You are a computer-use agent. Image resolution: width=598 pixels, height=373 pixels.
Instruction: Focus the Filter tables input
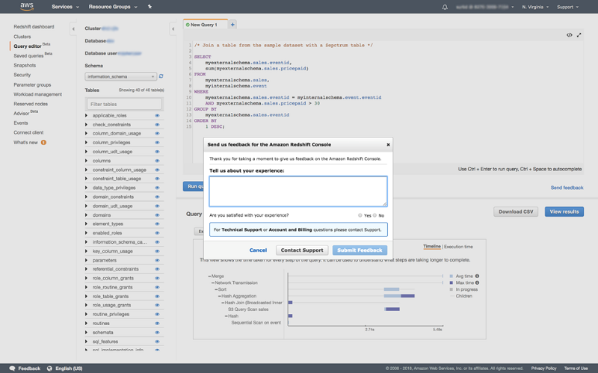pyautogui.click(x=124, y=104)
